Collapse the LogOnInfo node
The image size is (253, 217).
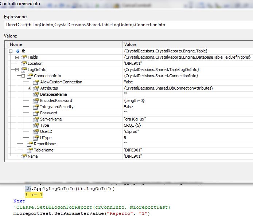pos(17,70)
